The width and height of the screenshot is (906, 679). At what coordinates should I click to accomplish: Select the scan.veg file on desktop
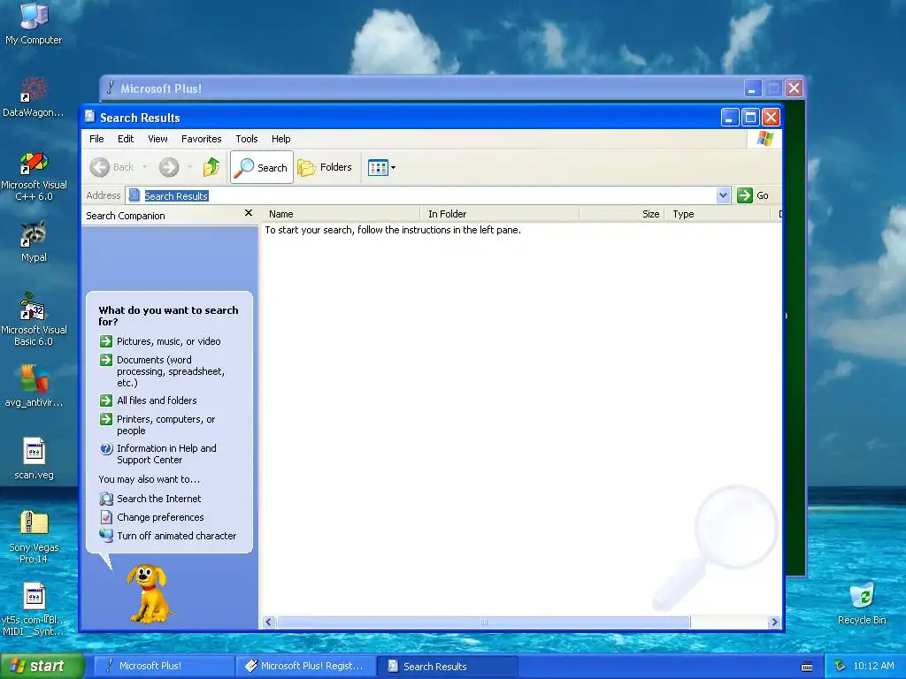point(34,459)
